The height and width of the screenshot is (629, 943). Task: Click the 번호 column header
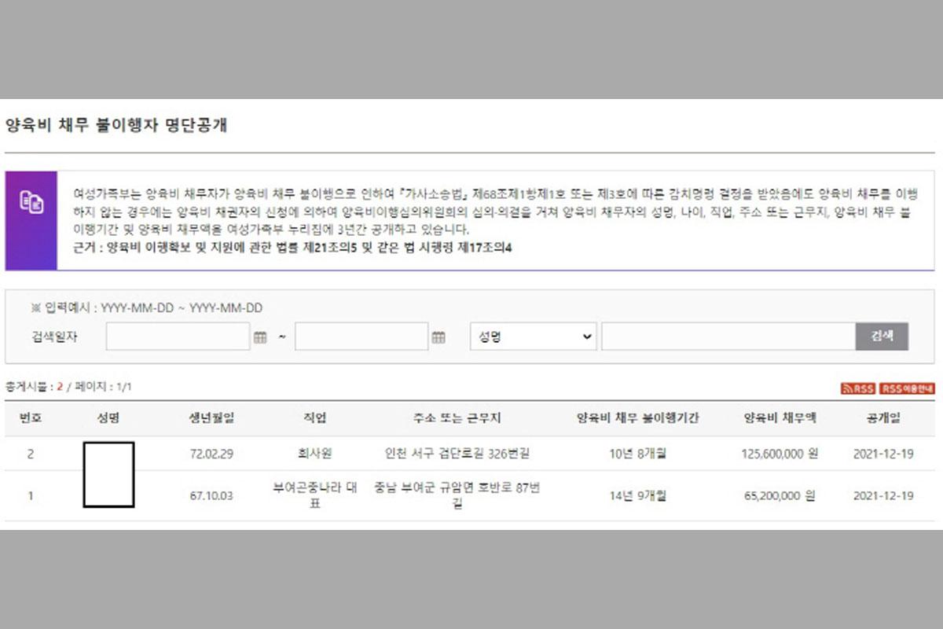click(30, 418)
